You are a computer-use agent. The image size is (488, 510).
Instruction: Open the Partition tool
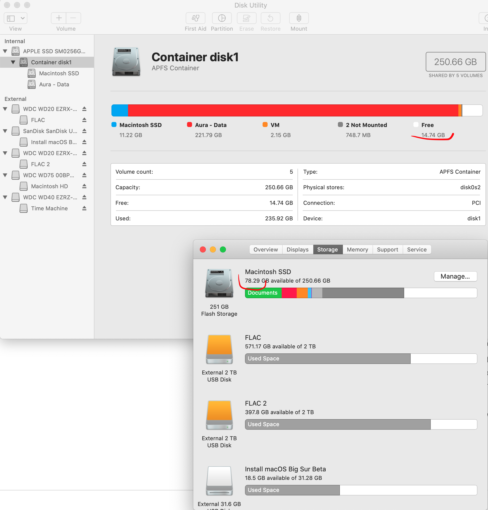222,18
